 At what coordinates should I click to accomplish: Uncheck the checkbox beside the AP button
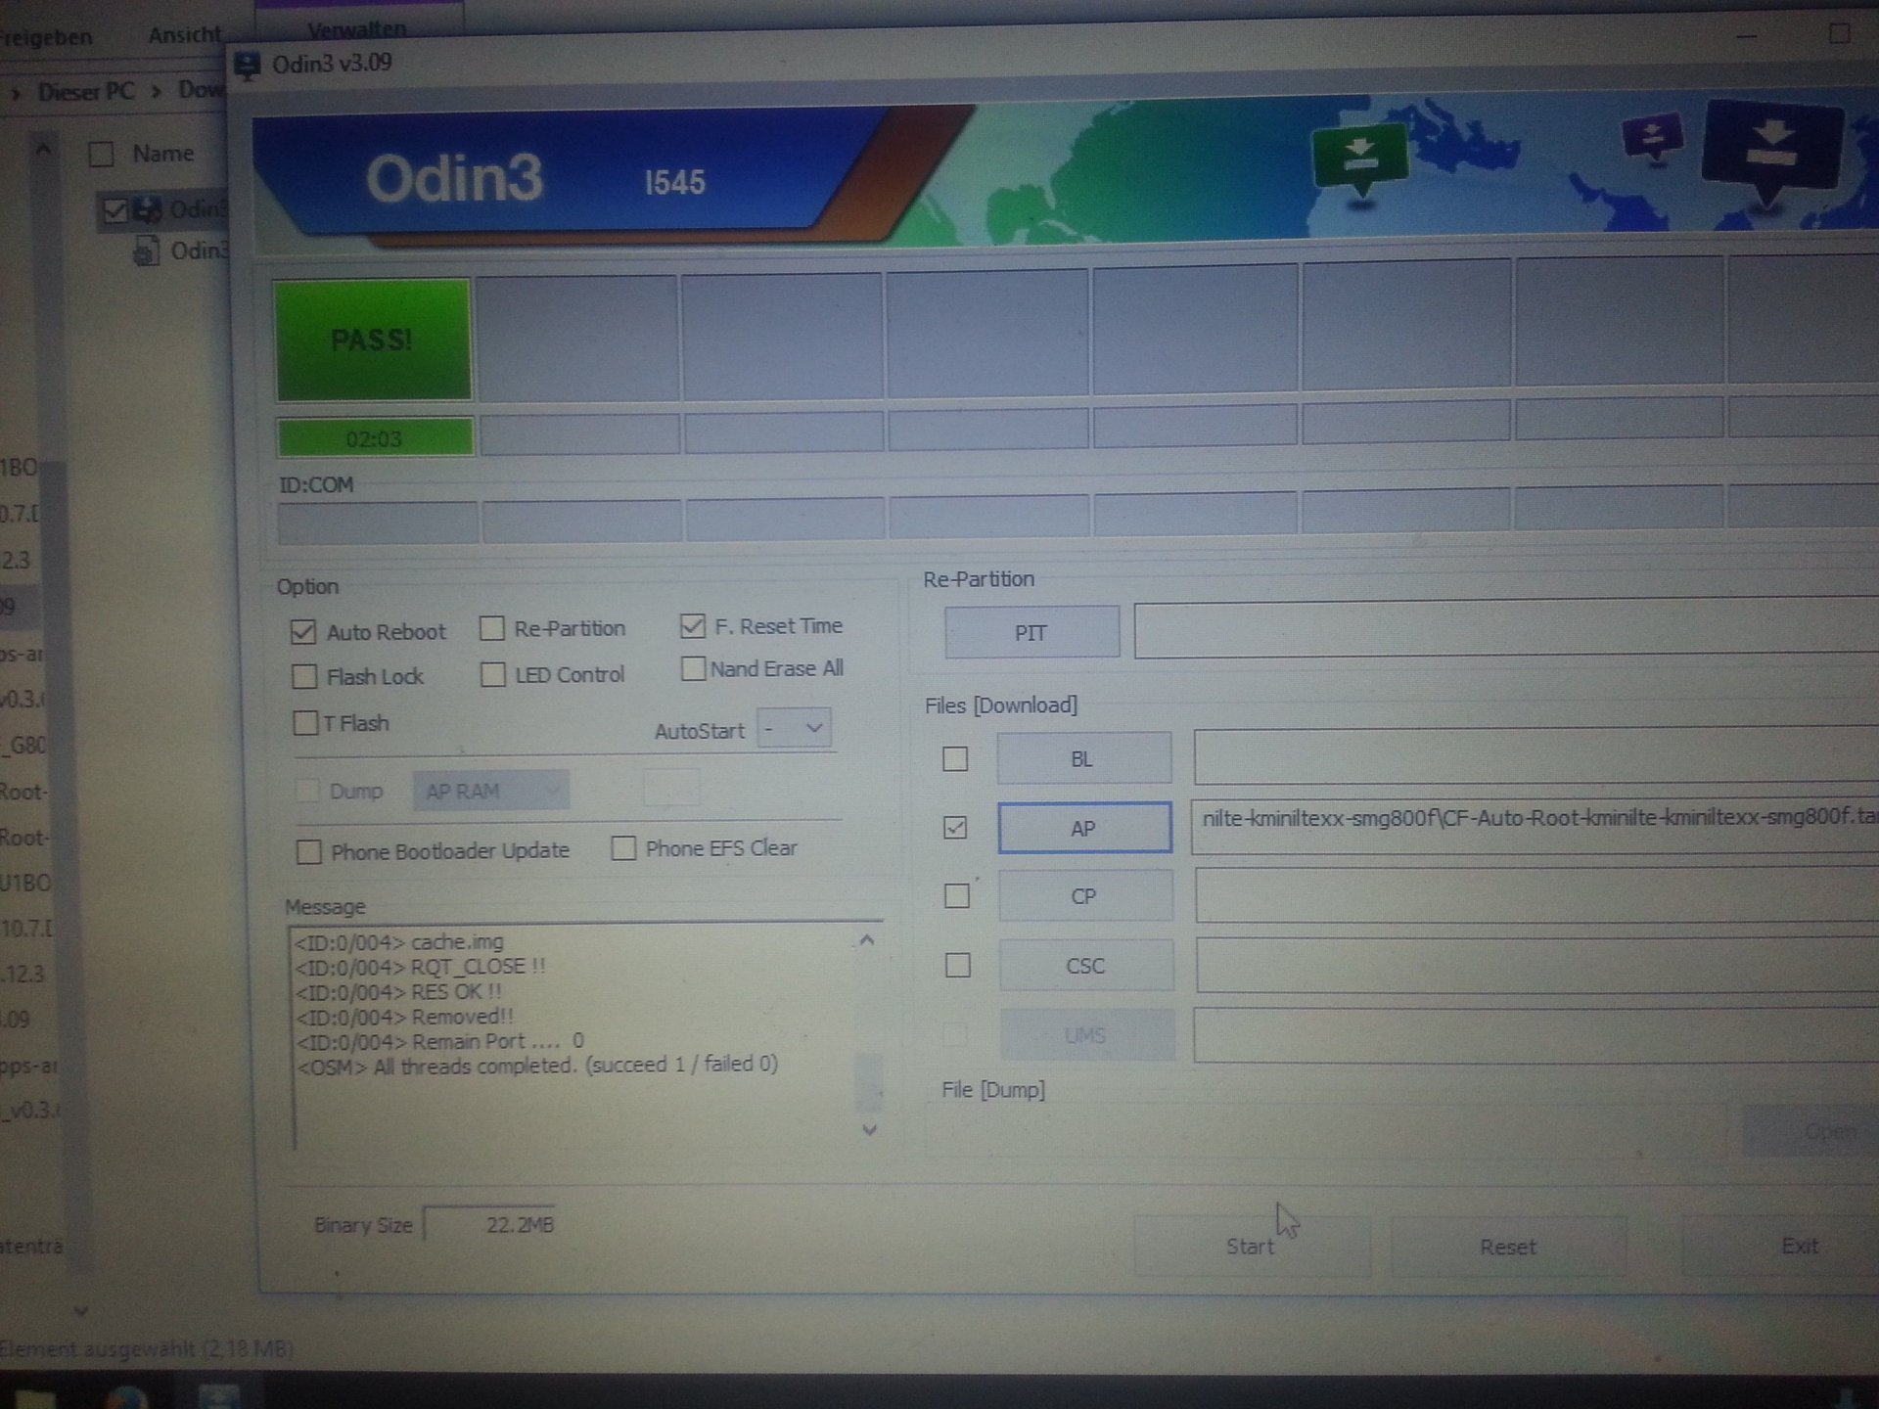tap(955, 828)
